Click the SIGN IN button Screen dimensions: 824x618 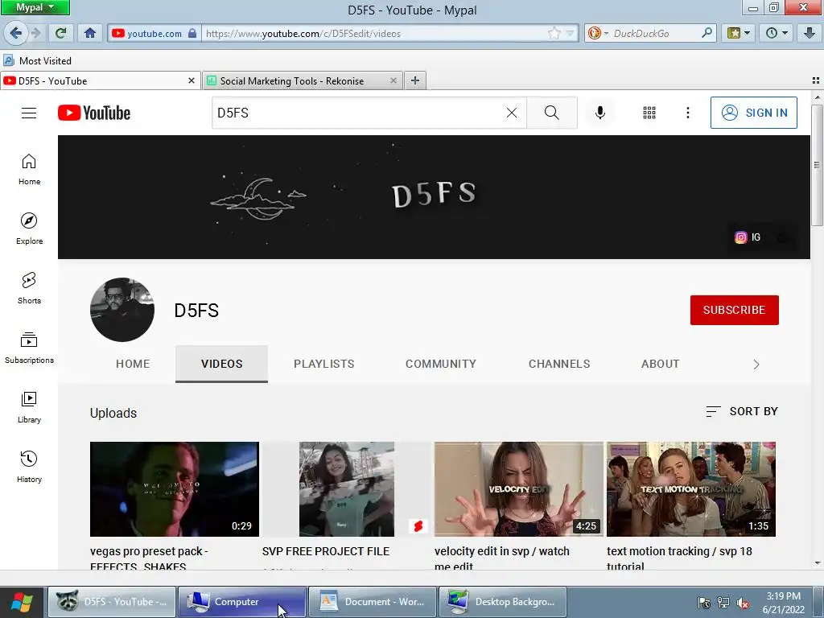[x=753, y=113]
